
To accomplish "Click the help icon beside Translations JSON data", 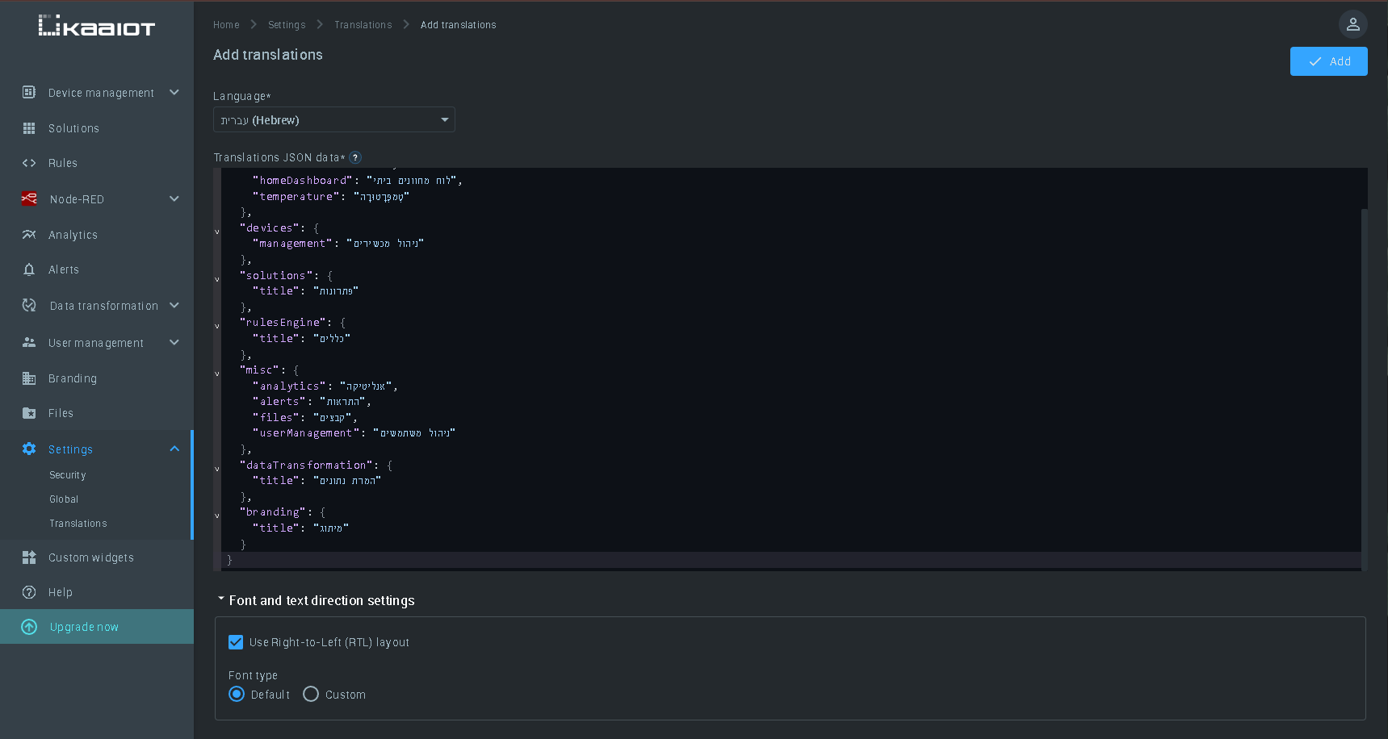I will click(x=355, y=157).
